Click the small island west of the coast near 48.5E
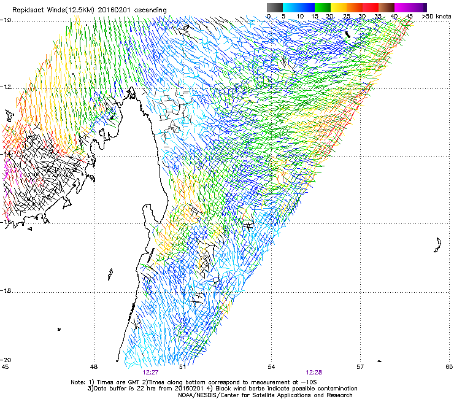This screenshot has width=454, height=399. click(x=110, y=274)
